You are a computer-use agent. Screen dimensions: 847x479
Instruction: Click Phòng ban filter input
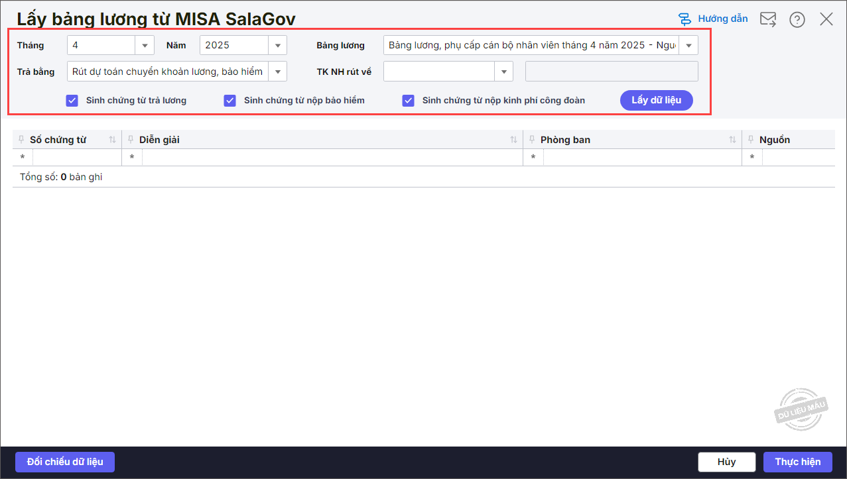[x=643, y=158]
